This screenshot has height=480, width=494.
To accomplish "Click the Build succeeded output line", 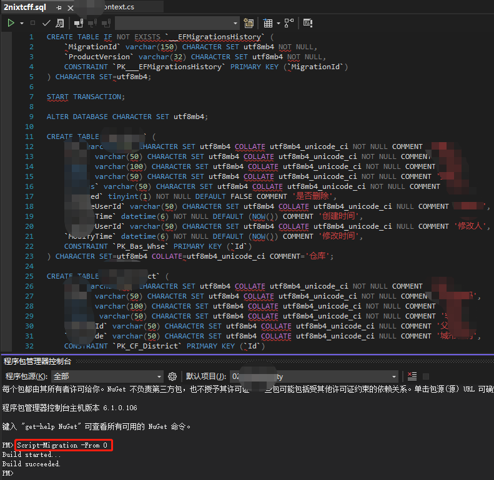I will 31,464.
